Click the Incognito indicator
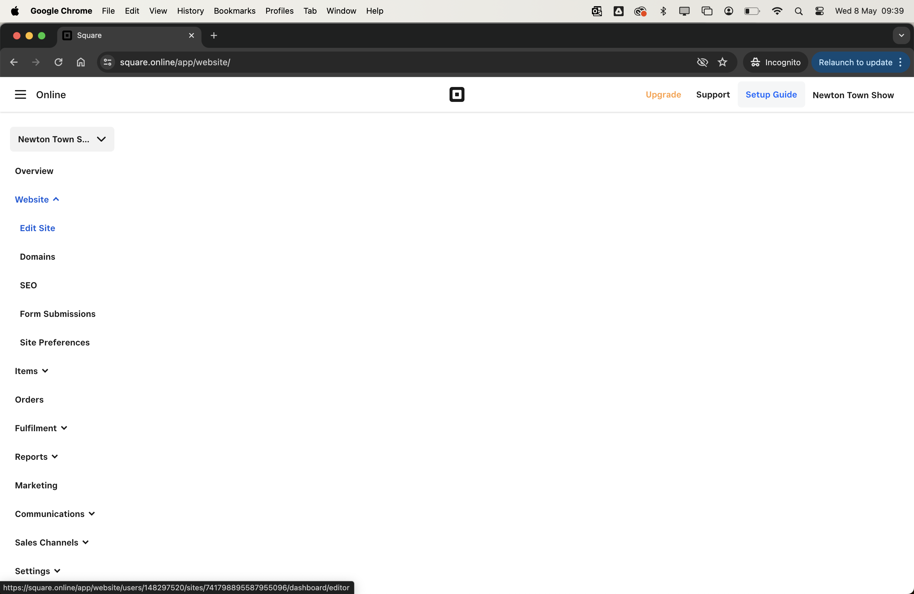 pyautogui.click(x=775, y=62)
